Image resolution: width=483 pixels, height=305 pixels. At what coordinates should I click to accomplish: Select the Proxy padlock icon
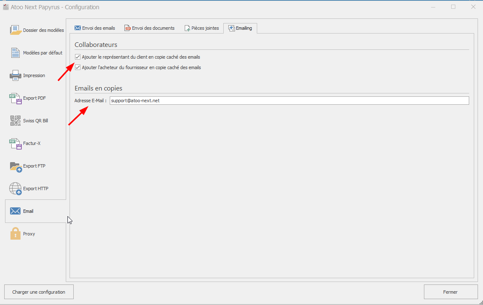pos(15,234)
